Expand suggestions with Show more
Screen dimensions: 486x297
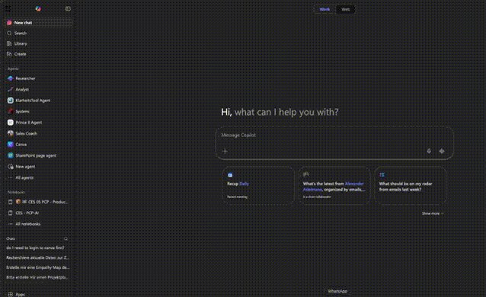point(433,213)
